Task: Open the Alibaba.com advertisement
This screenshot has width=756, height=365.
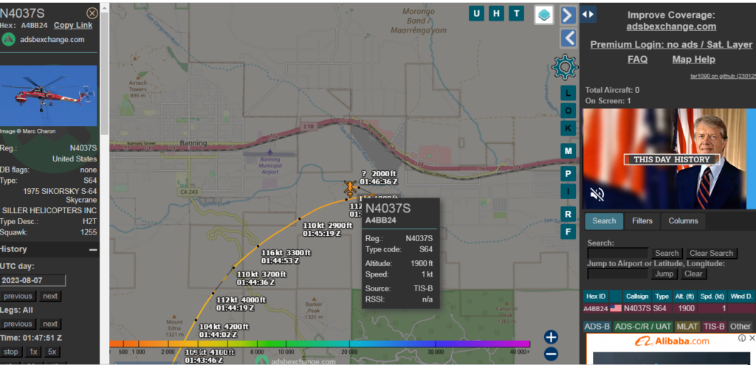Action: click(x=671, y=349)
